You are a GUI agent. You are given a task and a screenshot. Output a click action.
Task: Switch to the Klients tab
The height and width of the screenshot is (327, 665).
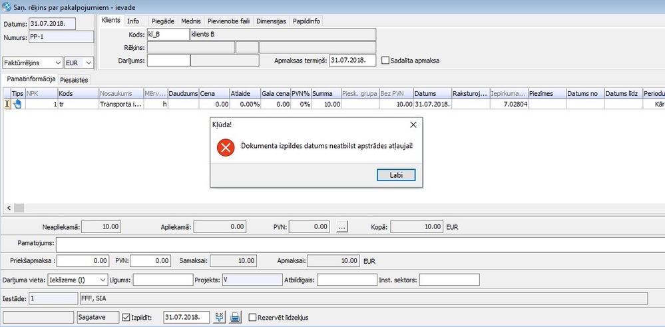pos(111,21)
